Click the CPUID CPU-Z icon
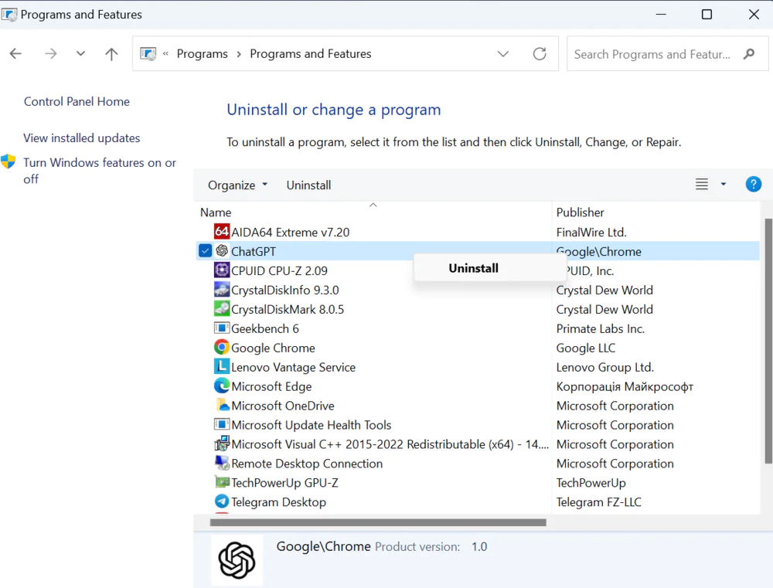Viewport: 773px width, 588px height. click(222, 270)
